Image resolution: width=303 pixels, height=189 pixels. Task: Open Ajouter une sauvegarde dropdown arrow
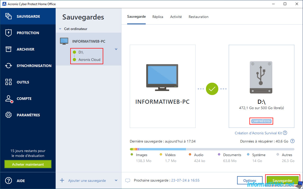(116, 181)
